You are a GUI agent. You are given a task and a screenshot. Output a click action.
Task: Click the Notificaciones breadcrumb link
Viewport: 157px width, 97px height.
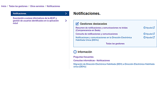click(x=53, y=6)
